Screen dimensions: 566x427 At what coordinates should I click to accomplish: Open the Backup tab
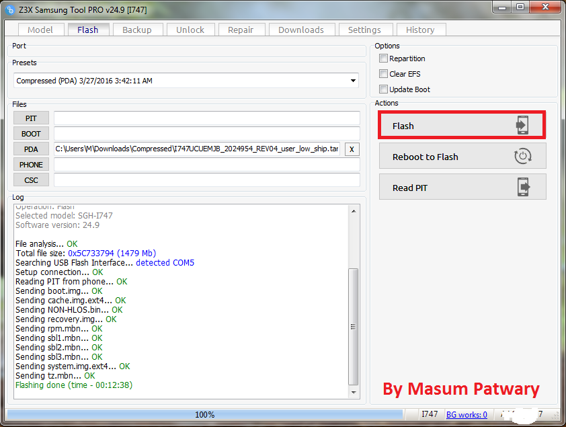(x=137, y=30)
